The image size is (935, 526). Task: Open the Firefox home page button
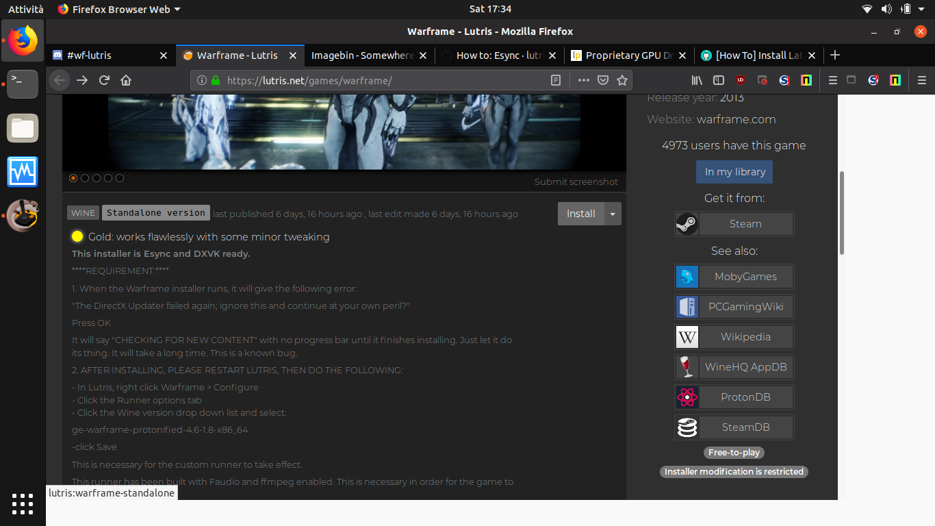pyautogui.click(x=126, y=80)
